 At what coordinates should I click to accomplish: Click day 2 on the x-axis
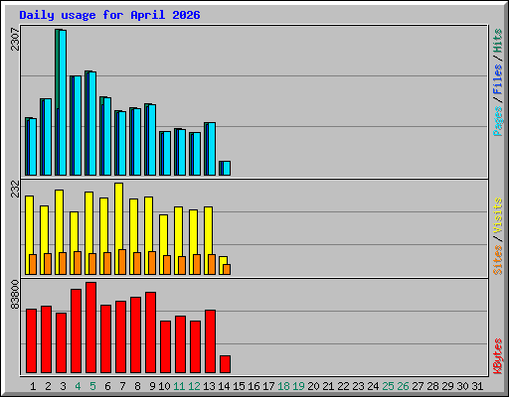click(48, 386)
